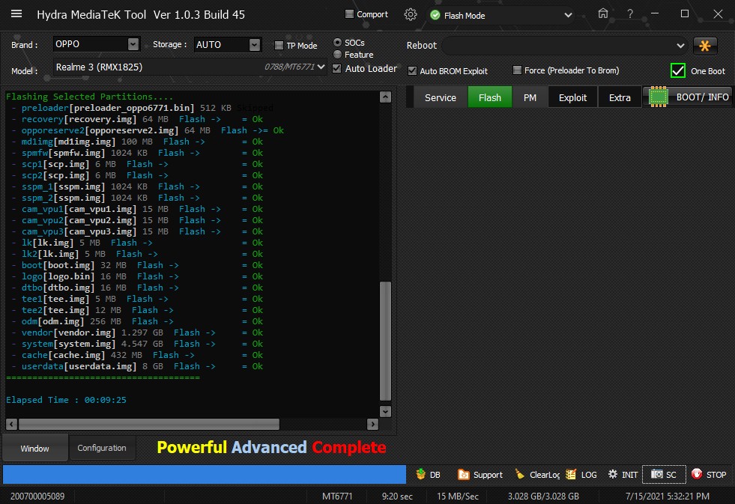735x504 pixels.
Task: Toggle the TP Mode checkbox
Action: click(279, 46)
